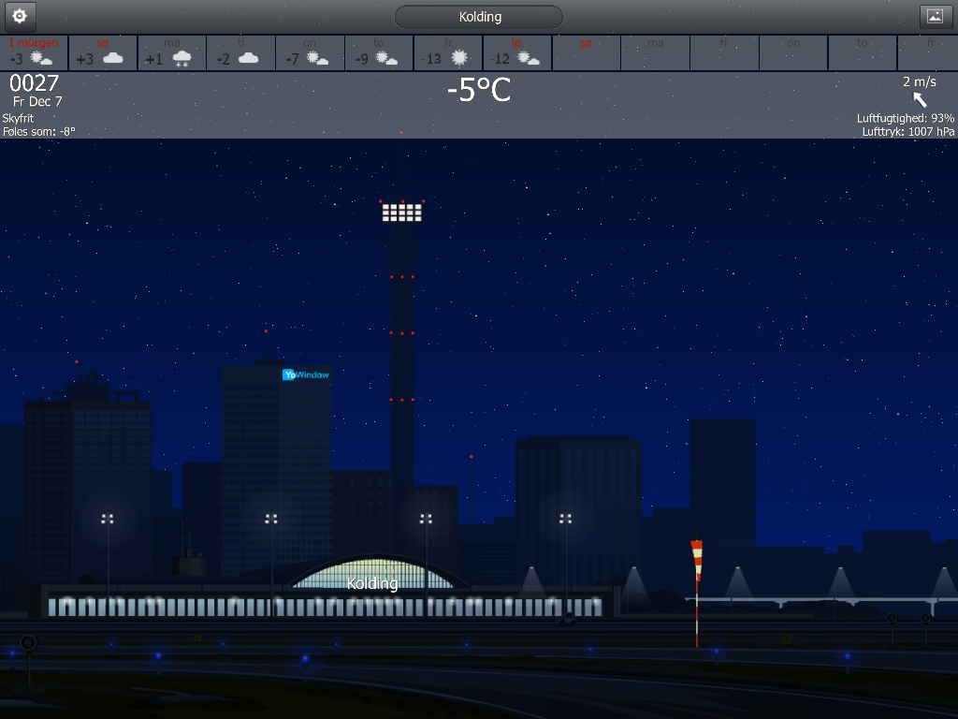This screenshot has height=719, width=958.
Task: Select the 'to' forecast showing -9
Action: click(379, 52)
